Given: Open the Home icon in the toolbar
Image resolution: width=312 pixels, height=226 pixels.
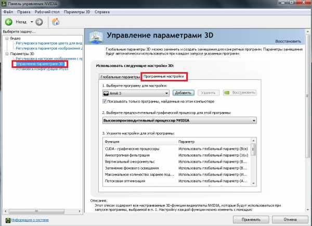Looking at the screenshot, I should click(x=56, y=22).
